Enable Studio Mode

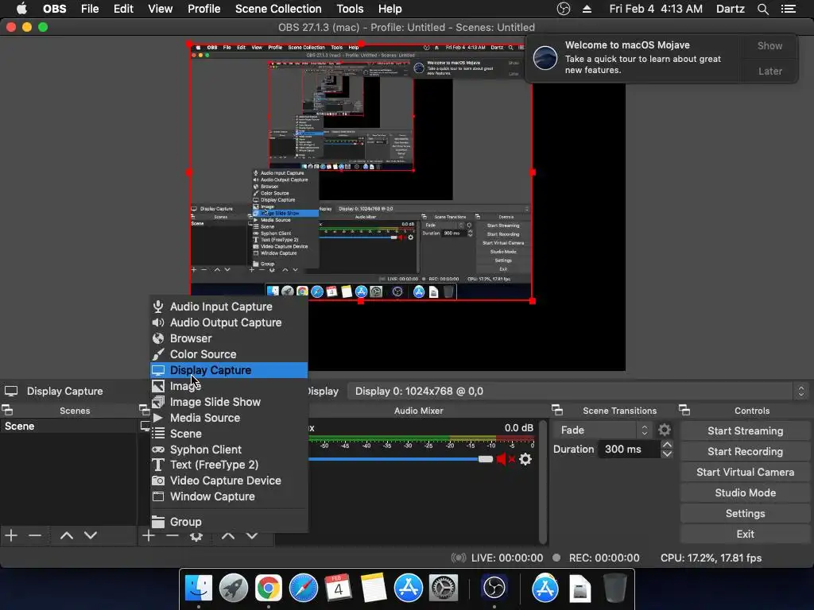[745, 492]
